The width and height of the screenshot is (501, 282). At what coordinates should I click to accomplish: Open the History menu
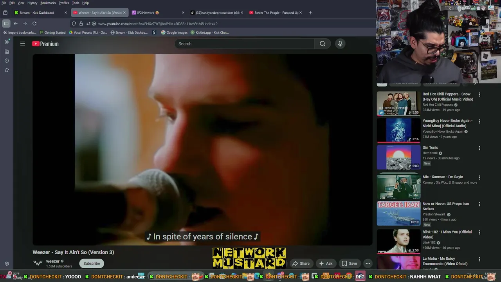point(32,3)
